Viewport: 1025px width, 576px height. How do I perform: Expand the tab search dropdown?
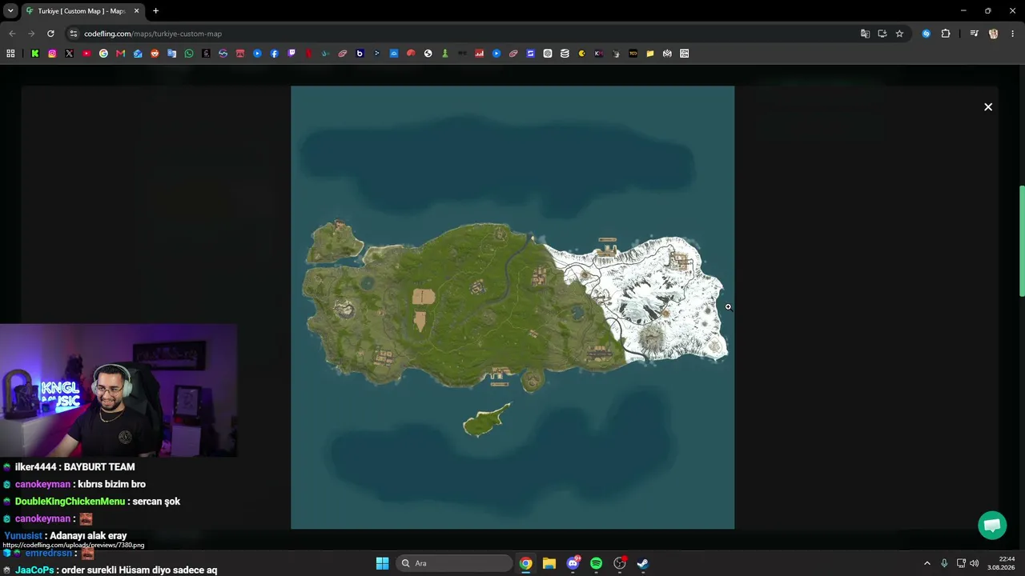[10, 11]
